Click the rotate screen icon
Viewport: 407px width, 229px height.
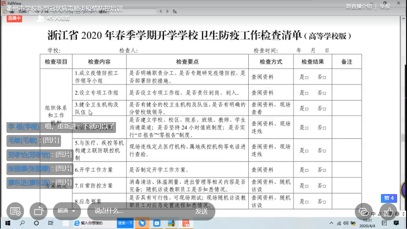pos(38,211)
